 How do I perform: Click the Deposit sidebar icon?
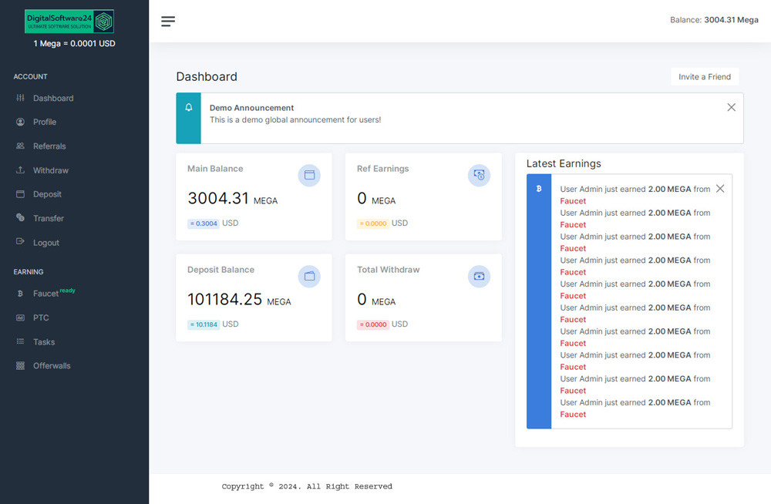coord(20,194)
